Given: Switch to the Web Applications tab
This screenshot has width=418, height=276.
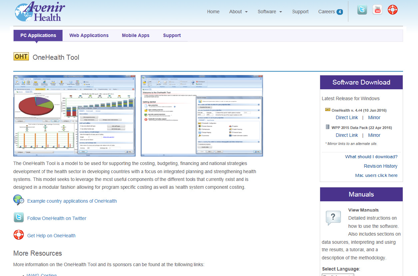Looking at the screenshot, I should coord(89,35).
